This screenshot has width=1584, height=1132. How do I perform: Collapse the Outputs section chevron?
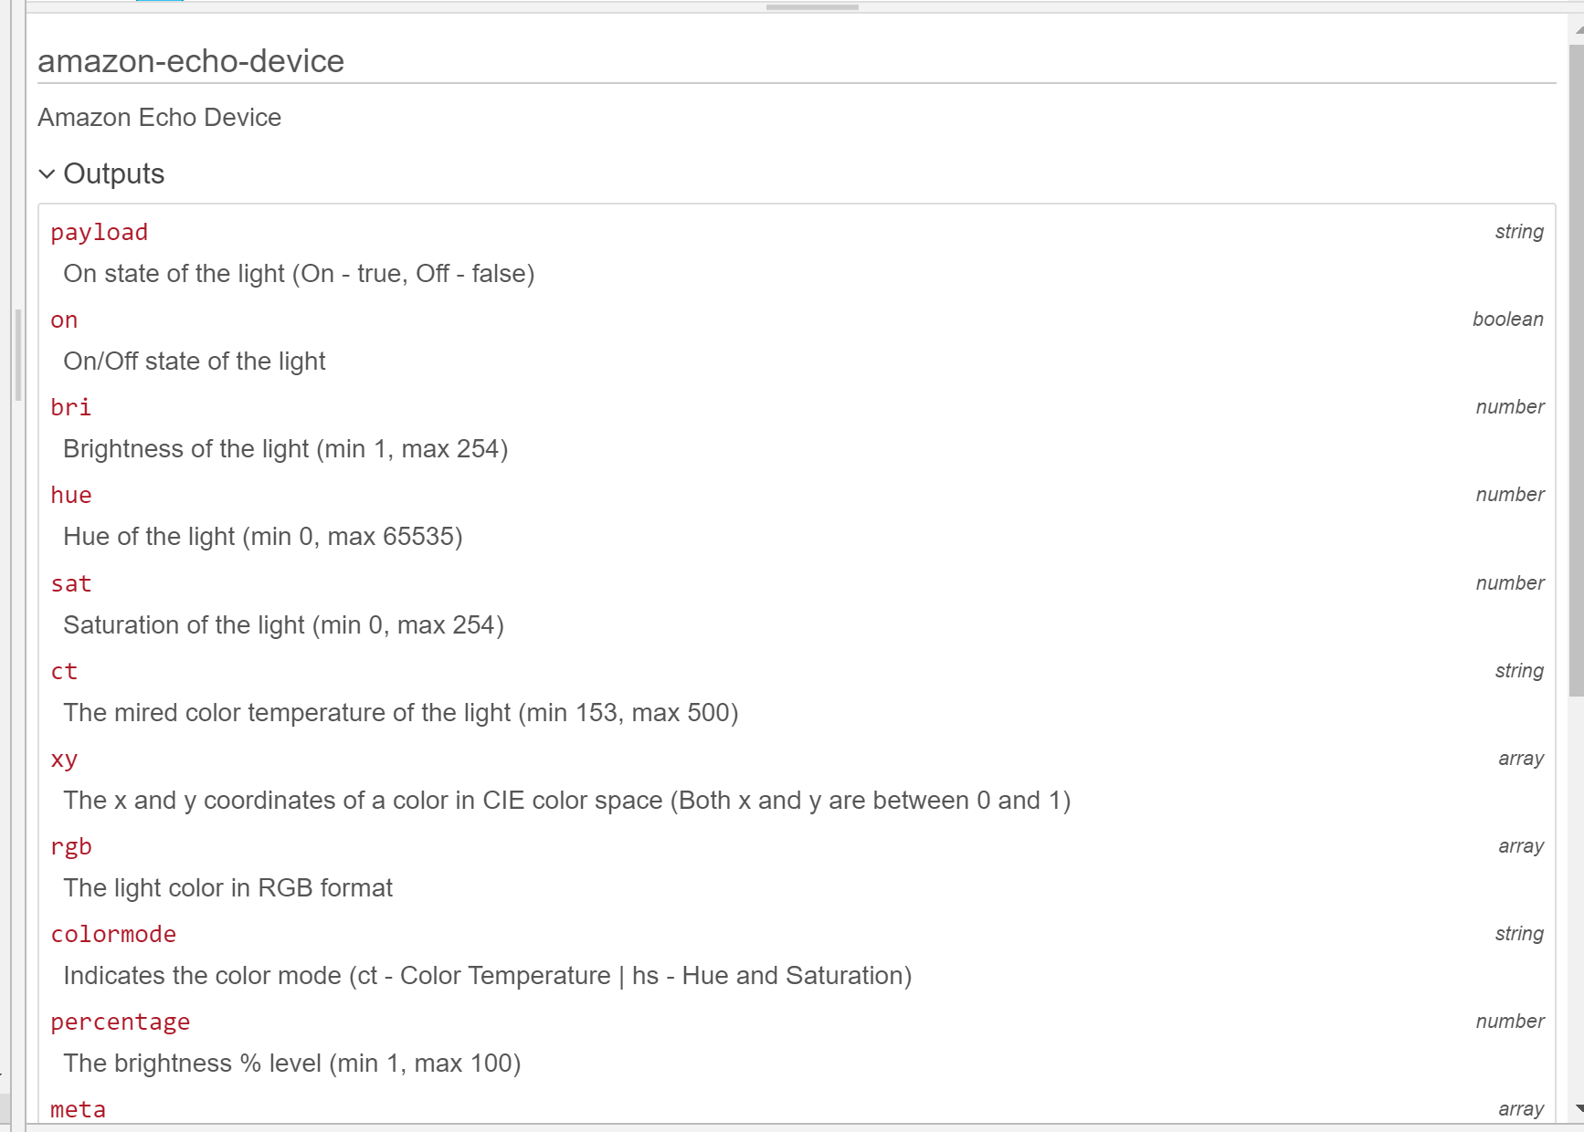point(48,173)
